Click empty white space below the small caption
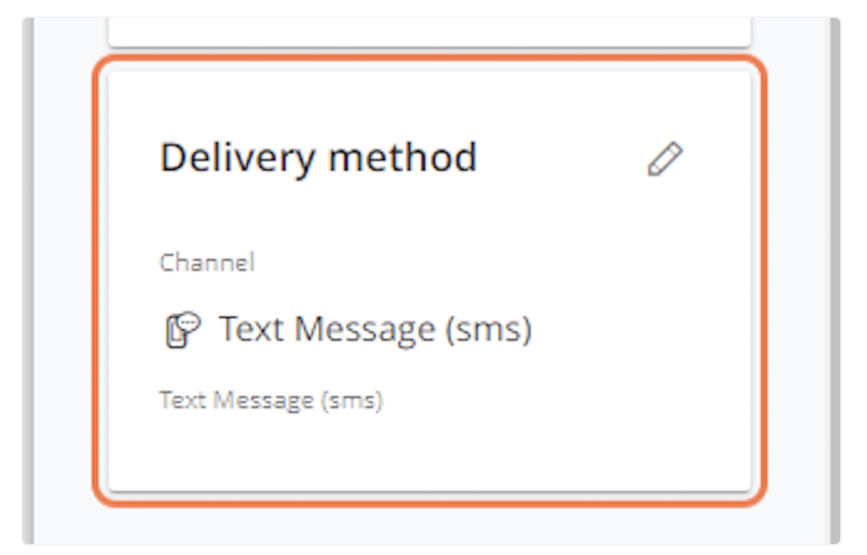This screenshot has height=555, width=867. coord(429,451)
